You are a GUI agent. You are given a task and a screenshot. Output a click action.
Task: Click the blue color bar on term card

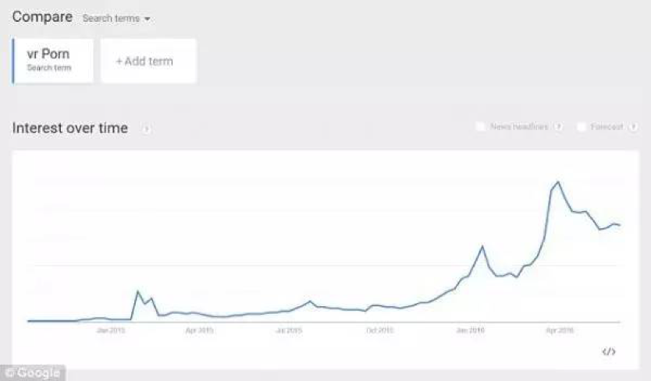pyautogui.click(x=13, y=61)
